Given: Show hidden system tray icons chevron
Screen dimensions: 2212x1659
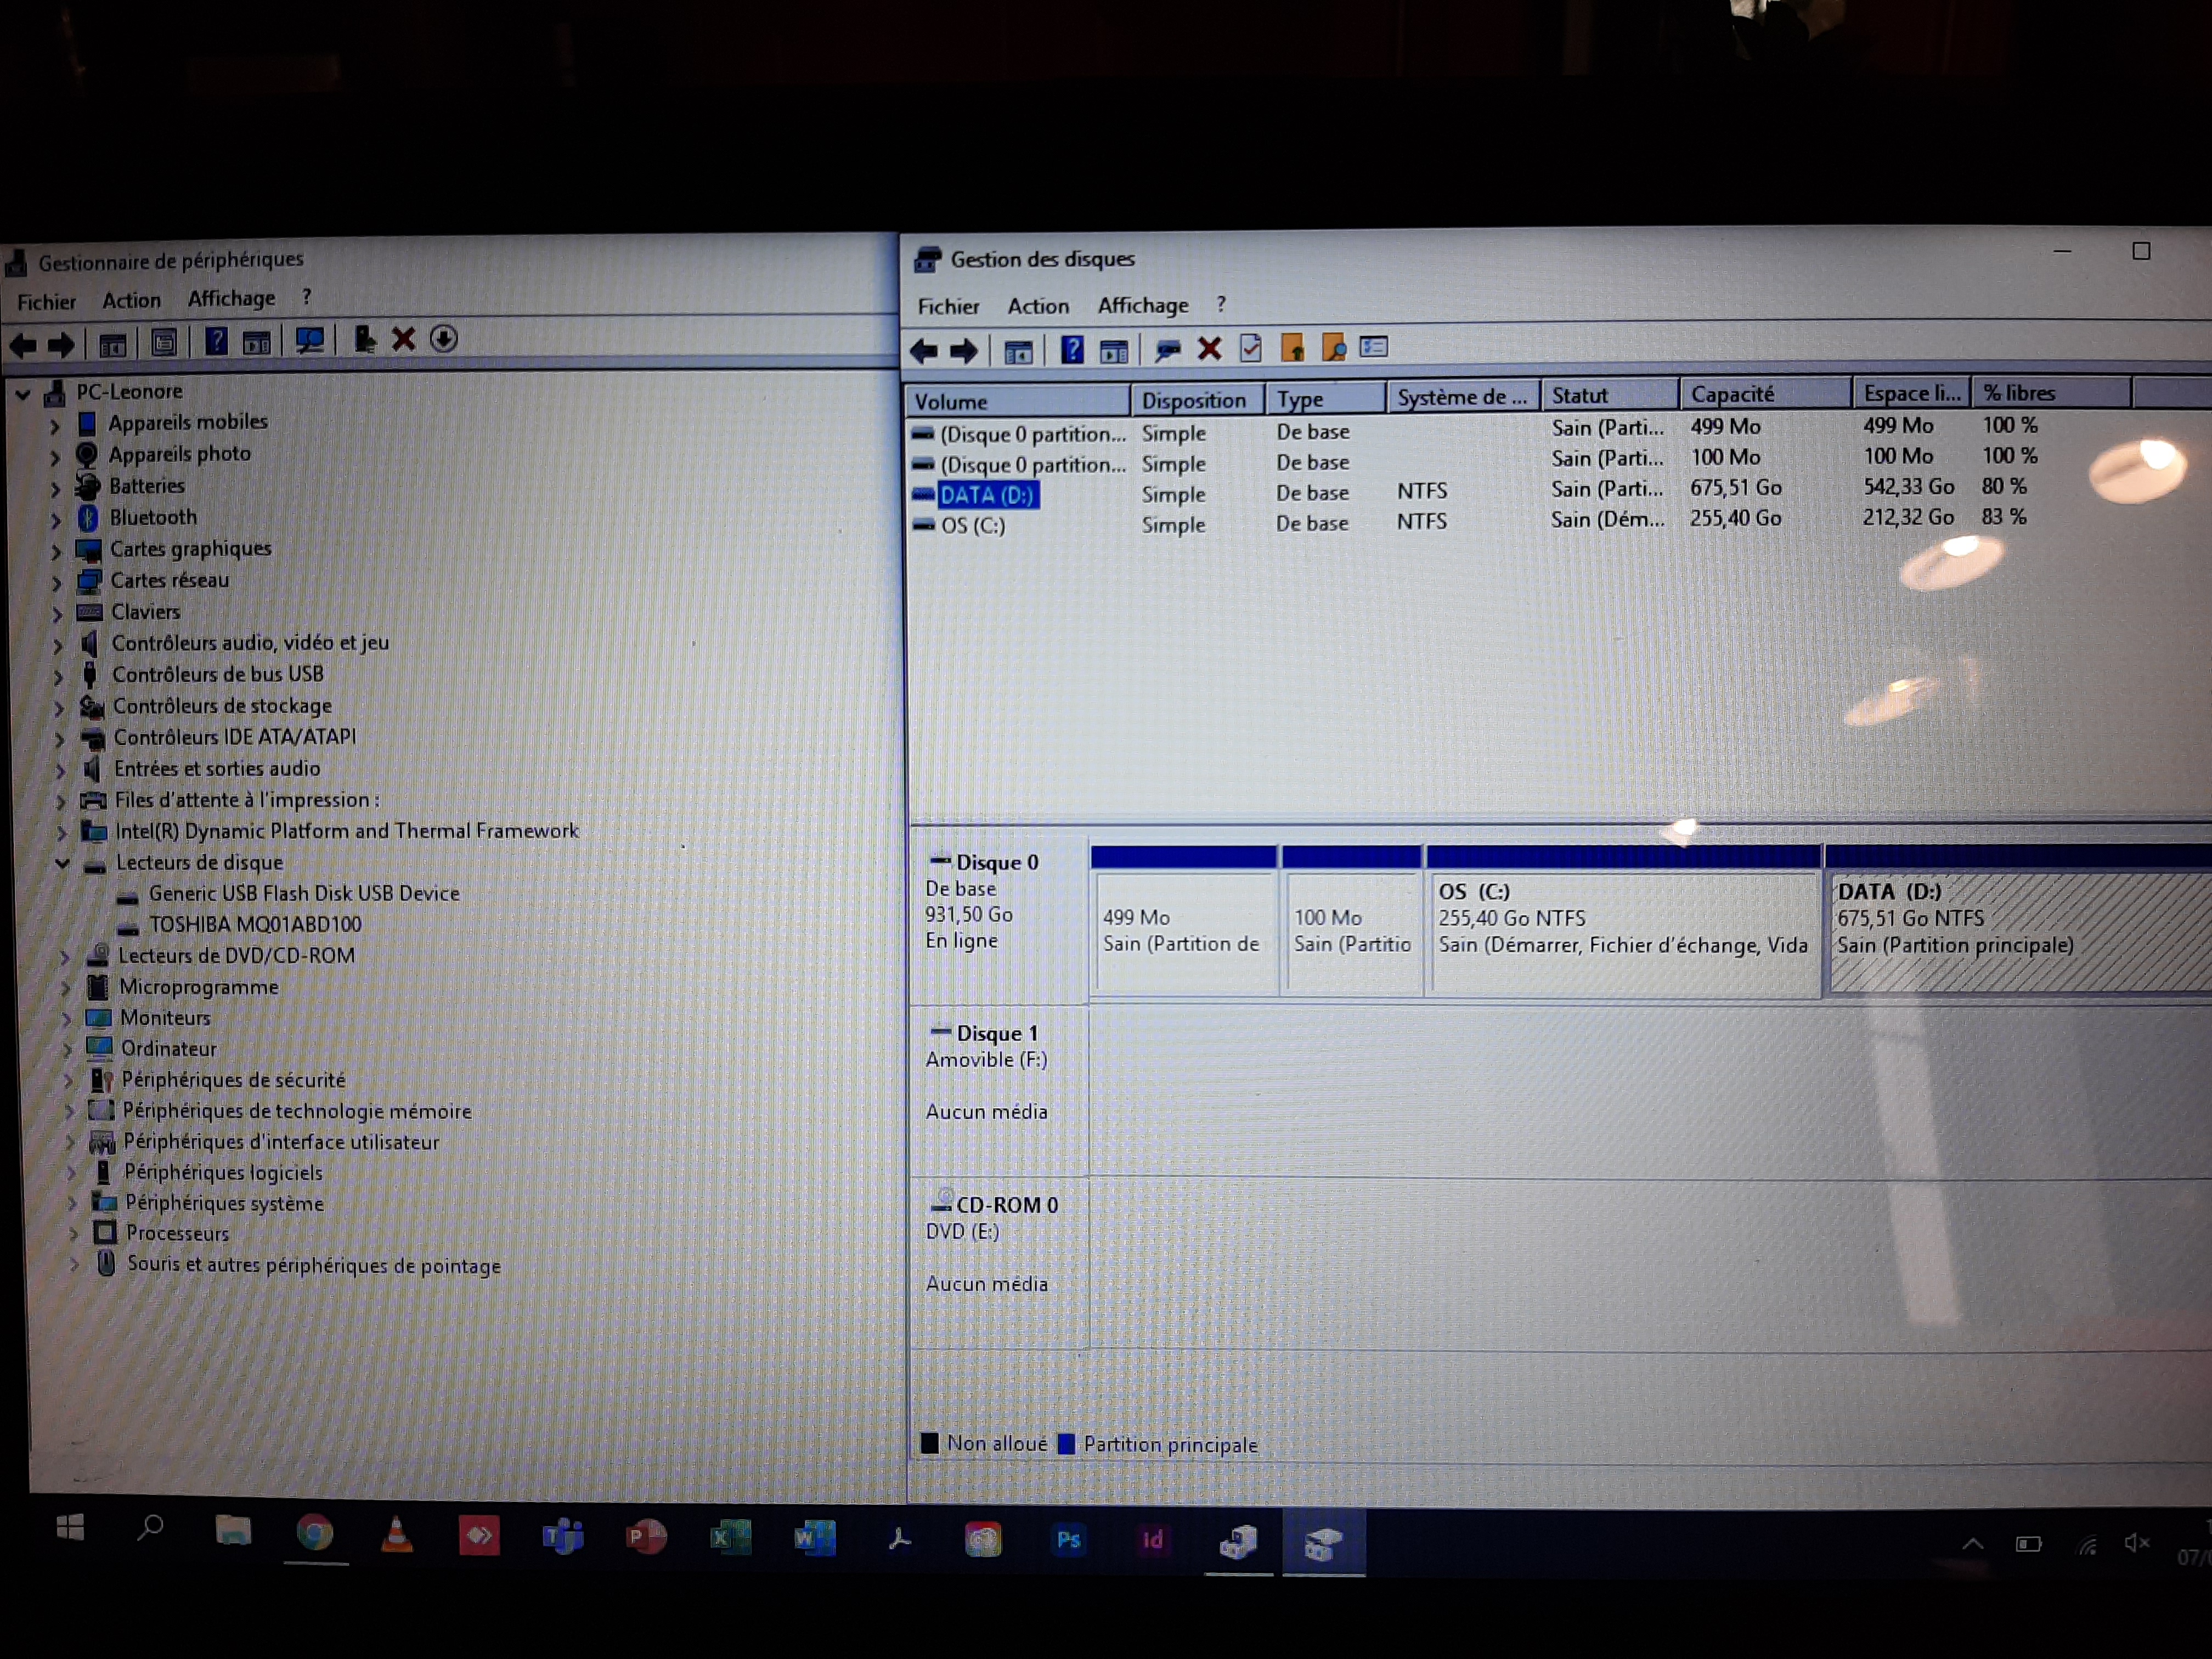Looking at the screenshot, I should pos(1972,1544).
